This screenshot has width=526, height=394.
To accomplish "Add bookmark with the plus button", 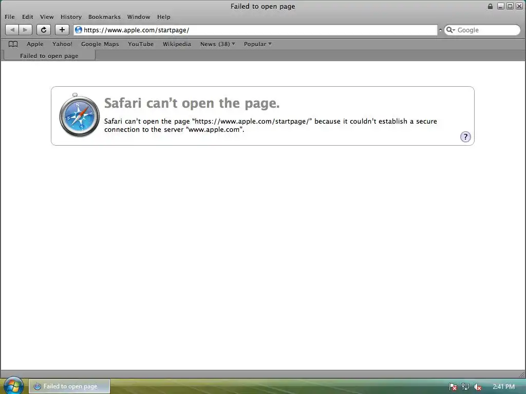I will tap(62, 30).
